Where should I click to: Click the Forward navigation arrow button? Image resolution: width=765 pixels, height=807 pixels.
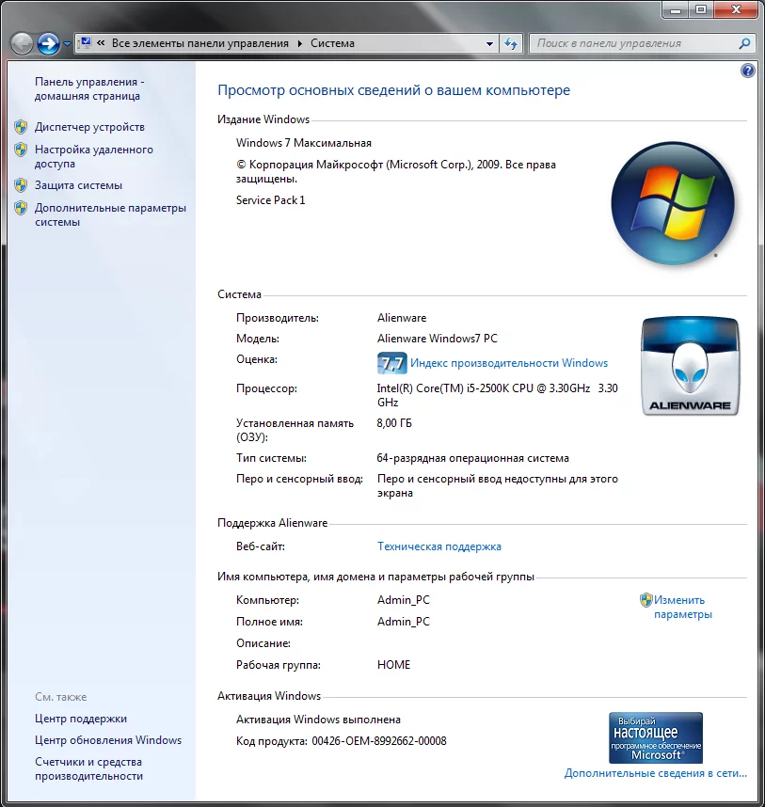(x=48, y=44)
